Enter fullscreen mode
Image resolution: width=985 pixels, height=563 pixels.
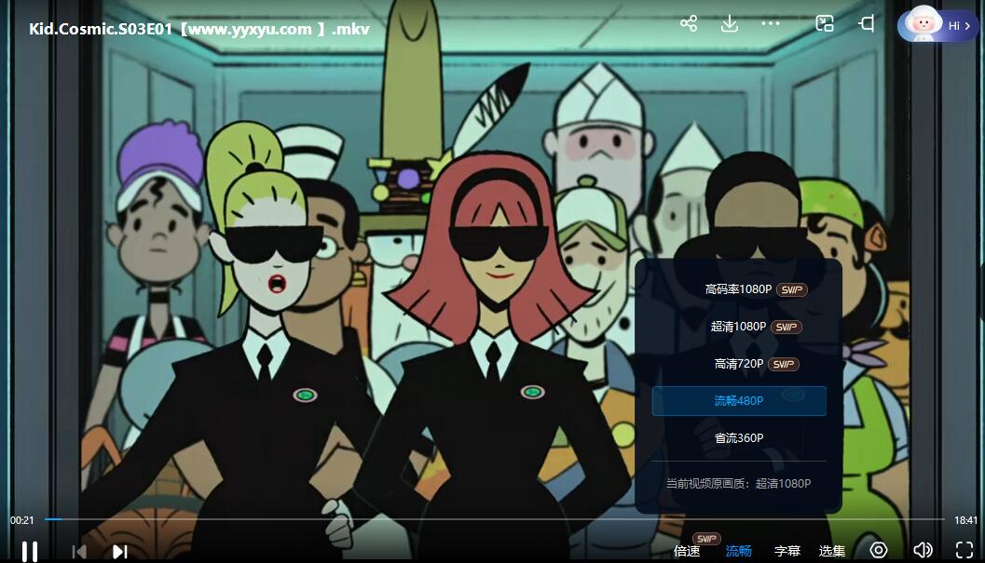[964, 551]
